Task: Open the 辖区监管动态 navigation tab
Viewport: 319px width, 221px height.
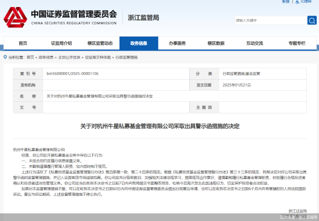Action: point(100,43)
